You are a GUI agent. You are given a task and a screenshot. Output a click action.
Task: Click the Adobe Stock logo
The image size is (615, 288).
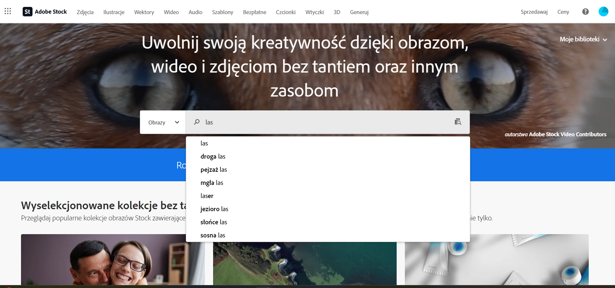pyautogui.click(x=45, y=12)
